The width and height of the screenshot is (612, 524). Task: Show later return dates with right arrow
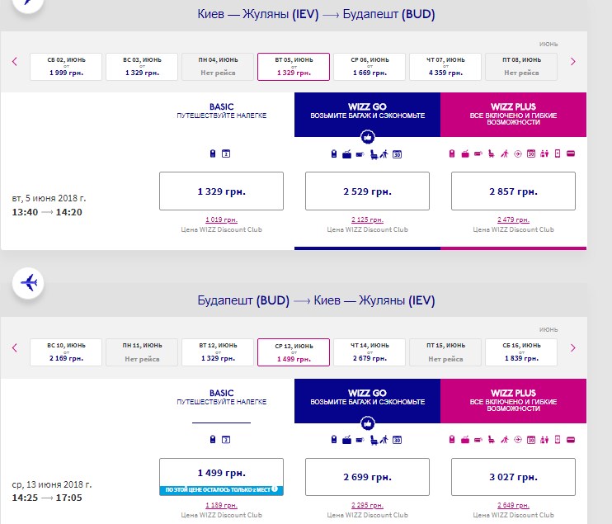573,347
